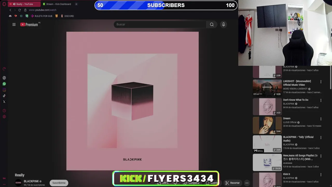Open the more actions three-dot button
Image resolution: width=332 pixels, height=187 pixels.
pyautogui.click(x=247, y=183)
